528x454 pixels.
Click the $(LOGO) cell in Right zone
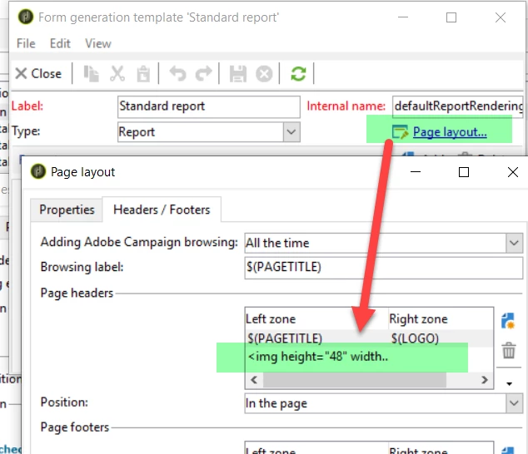(x=415, y=338)
